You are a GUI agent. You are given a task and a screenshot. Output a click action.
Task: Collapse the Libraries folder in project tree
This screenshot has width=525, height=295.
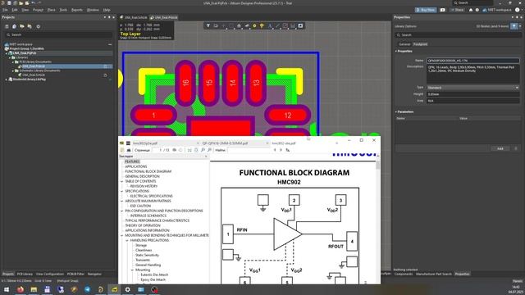[x=10, y=57]
